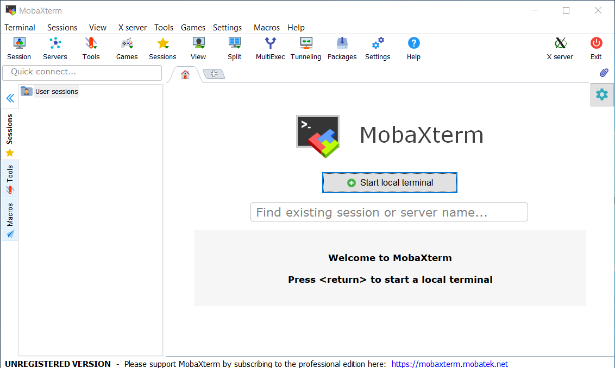Click the MobaXterm logo image
Screen dimensions: 615x368
point(318,136)
